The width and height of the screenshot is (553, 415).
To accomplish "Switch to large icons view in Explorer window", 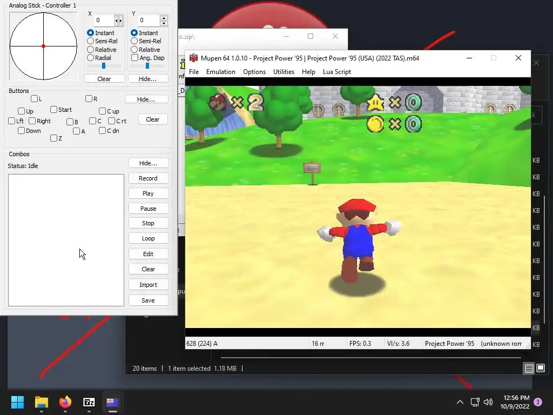I will pos(541,369).
